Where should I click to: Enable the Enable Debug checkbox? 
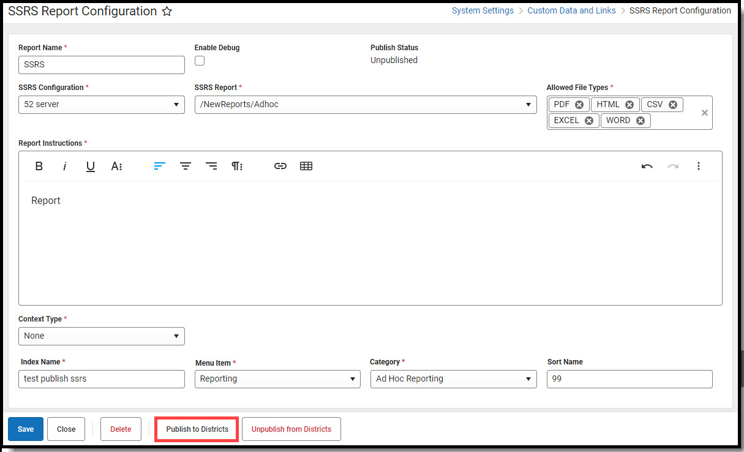click(x=199, y=61)
